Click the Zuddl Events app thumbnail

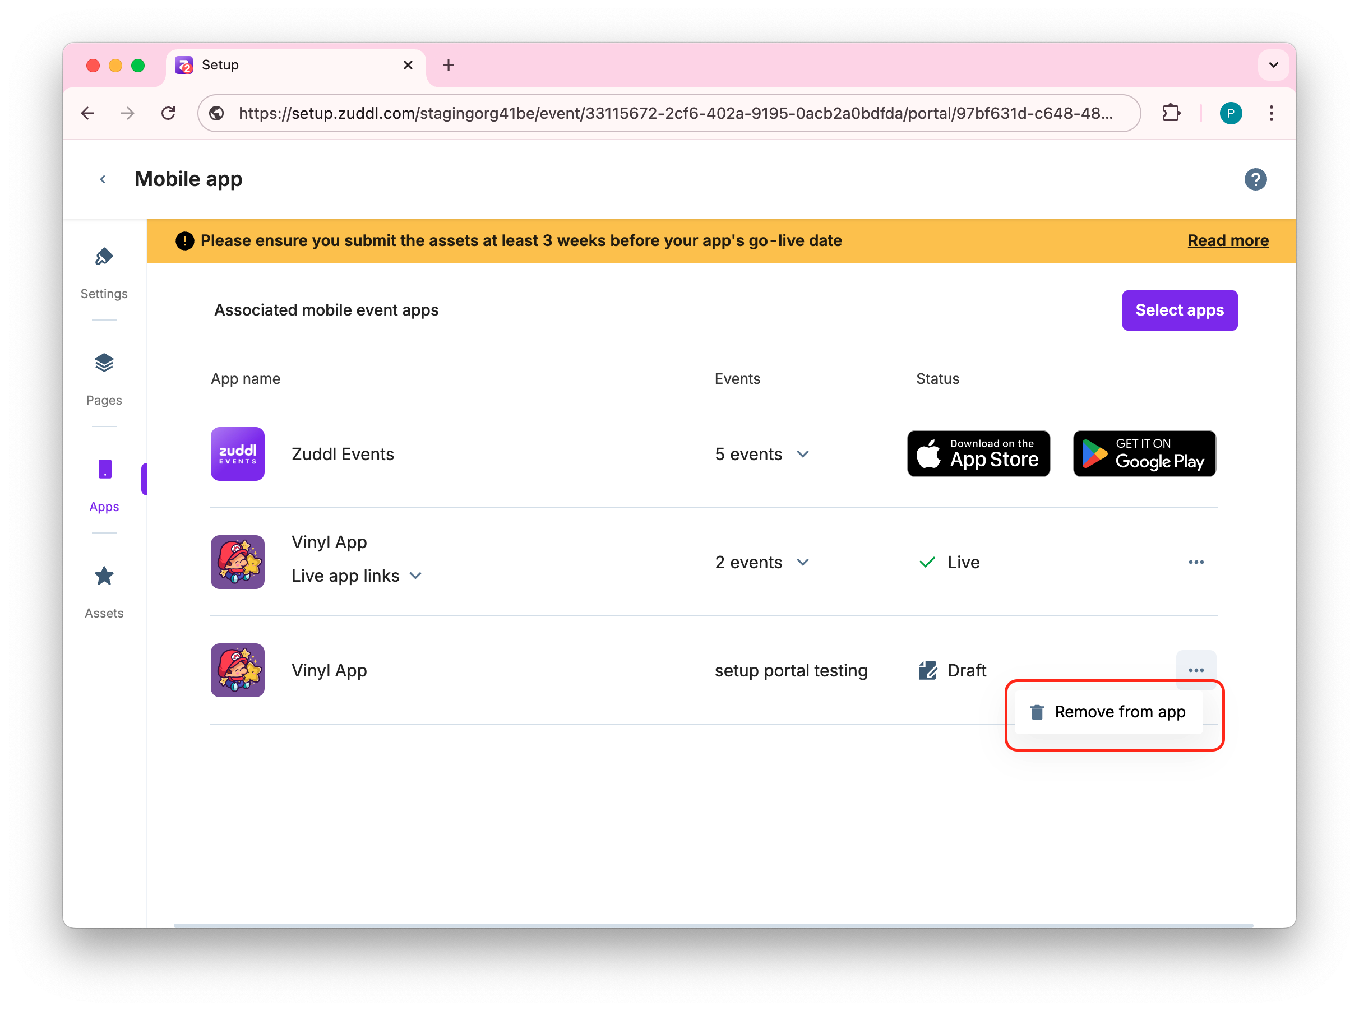(238, 454)
